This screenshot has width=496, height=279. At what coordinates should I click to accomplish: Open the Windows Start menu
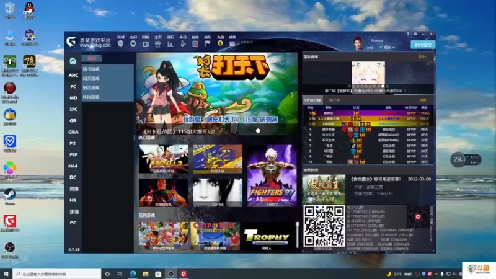point(6,273)
